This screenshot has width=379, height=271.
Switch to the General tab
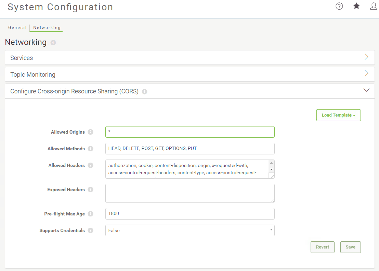pos(17,28)
